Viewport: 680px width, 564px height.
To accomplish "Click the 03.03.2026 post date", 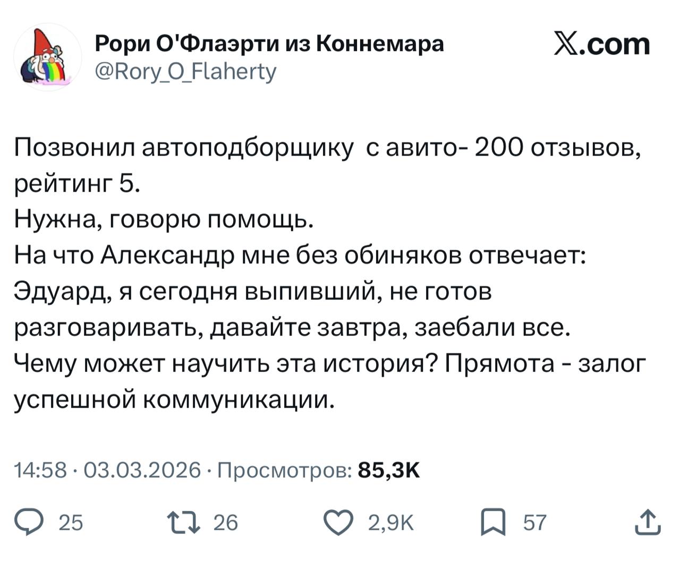I will (x=142, y=470).
